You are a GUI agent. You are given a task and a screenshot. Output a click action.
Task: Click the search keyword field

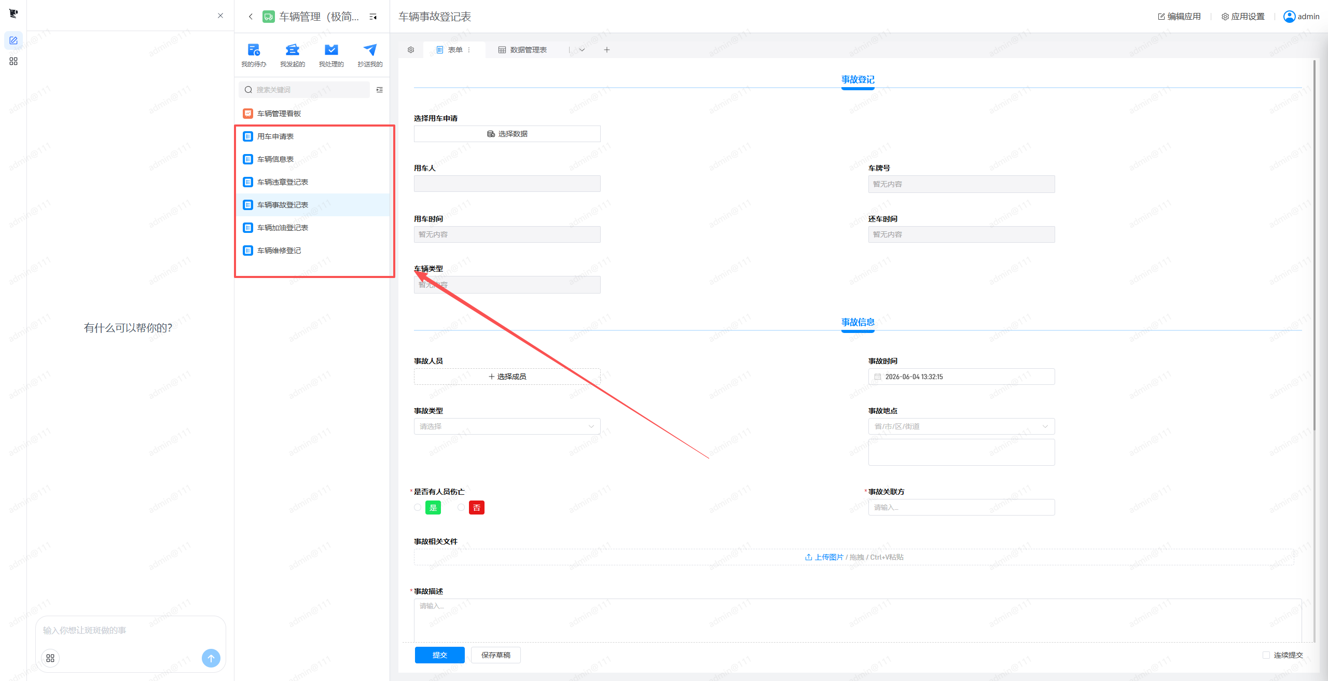click(305, 90)
